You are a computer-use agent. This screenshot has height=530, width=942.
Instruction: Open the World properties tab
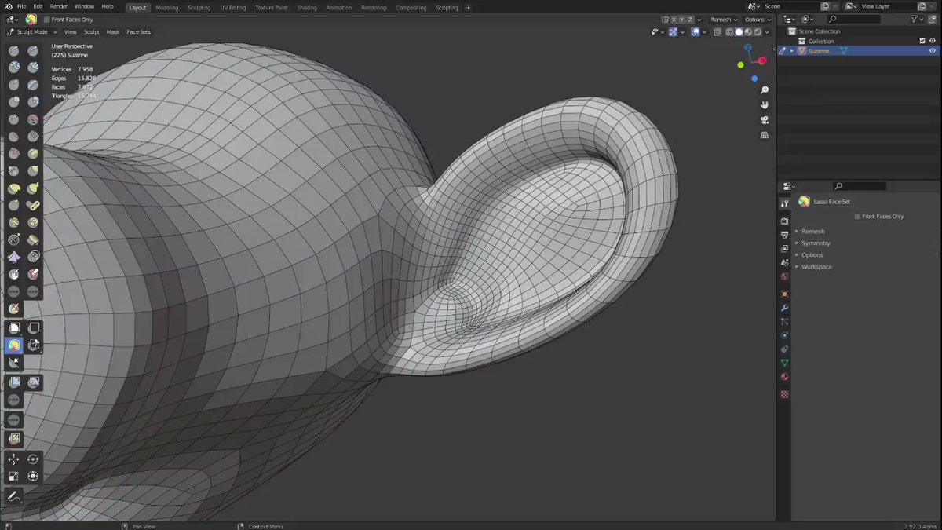pos(784,276)
